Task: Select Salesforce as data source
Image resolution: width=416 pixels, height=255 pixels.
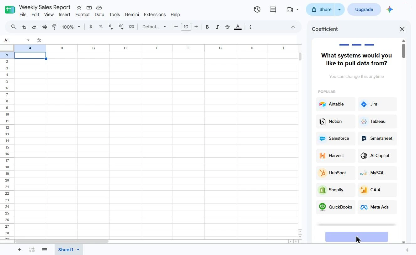Action: pyautogui.click(x=336, y=138)
